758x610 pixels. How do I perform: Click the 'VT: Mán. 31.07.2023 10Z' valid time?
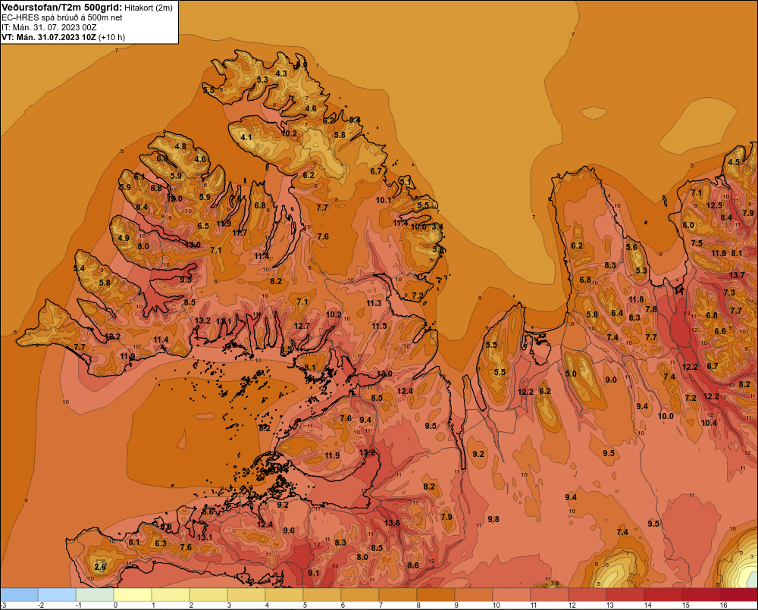pos(49,37)
